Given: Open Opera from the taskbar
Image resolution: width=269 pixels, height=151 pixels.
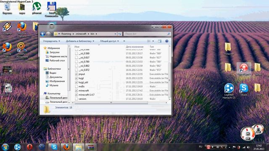Looking at the screenshot, I should pos(30,147).
